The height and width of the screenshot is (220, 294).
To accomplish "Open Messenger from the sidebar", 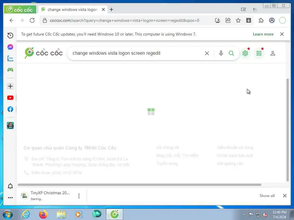I will click(10, 47).
